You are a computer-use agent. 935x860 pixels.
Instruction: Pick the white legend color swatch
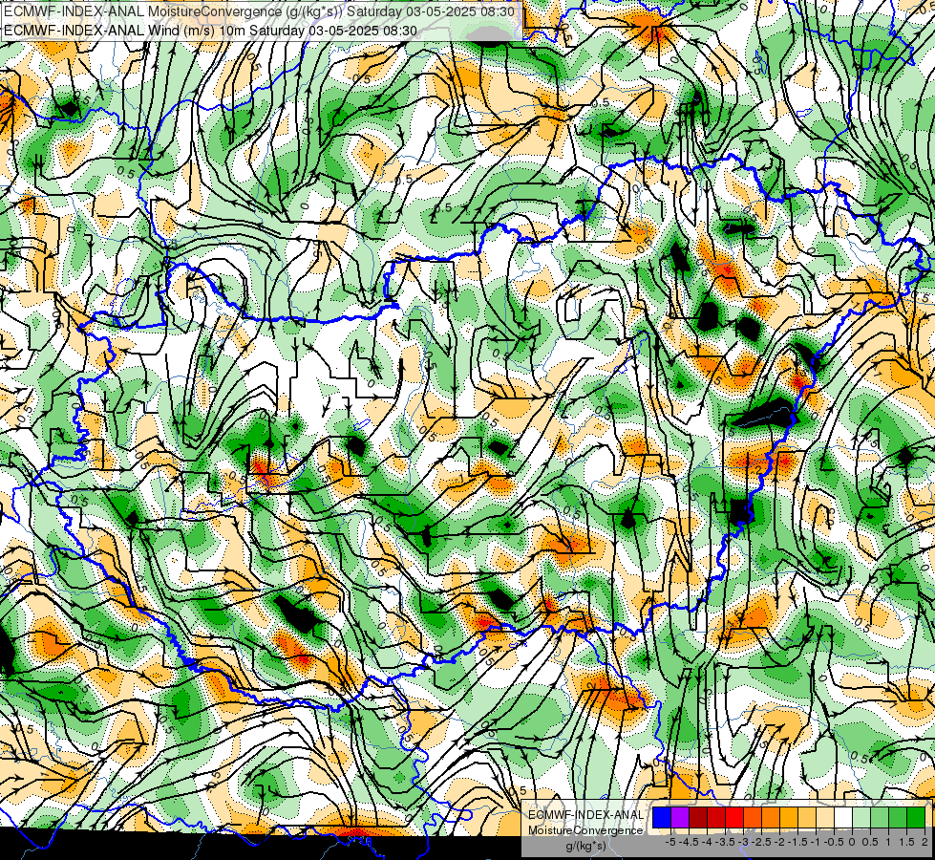tap(843, 817)
